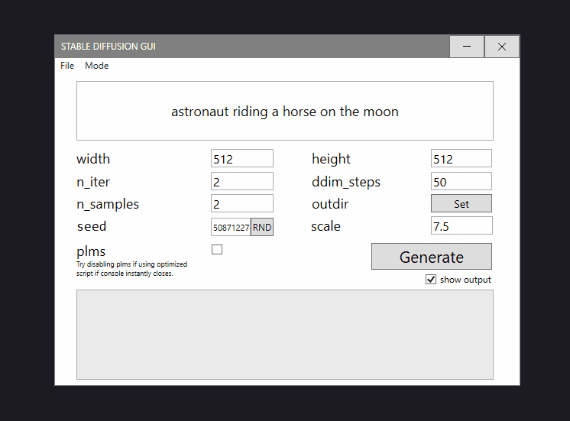
Task: Click the n_iter value field
Action: (x=242, y=181)
